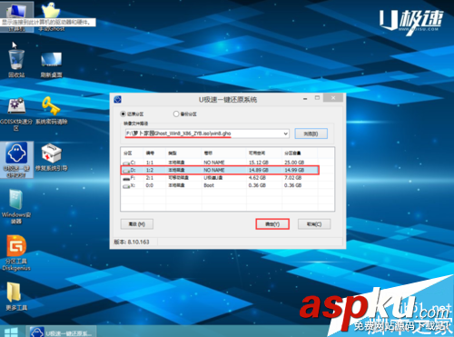Click the version 8.10.163 status text

[x=132, y=242]
